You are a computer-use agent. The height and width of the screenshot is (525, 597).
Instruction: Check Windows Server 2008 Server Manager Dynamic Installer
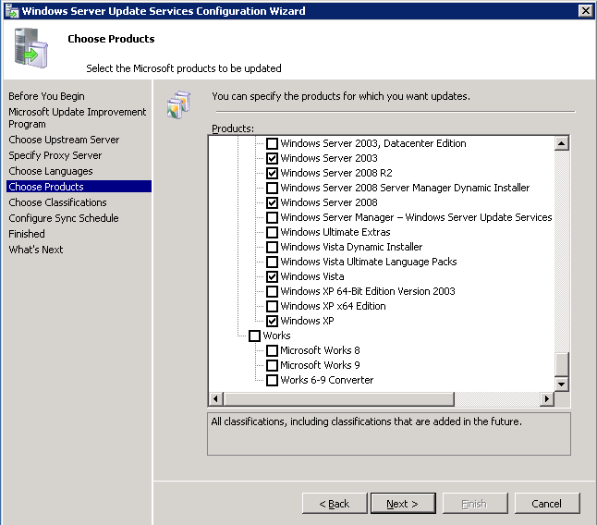tap(272, 188)
